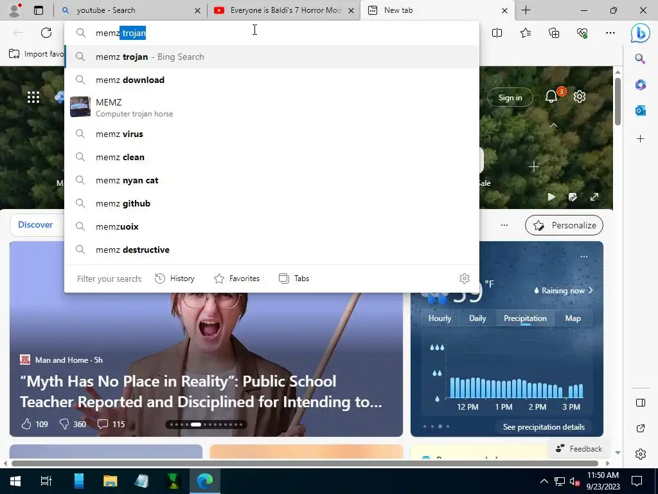
Task: Add a sidebar app with plus
Action: (640, 139)
